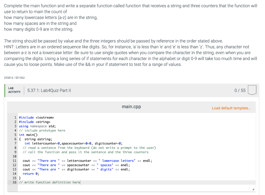Click the 0 / 55 score display
Image resolution: width=265 pixels, height=195 pixels.
click(240, 90)
